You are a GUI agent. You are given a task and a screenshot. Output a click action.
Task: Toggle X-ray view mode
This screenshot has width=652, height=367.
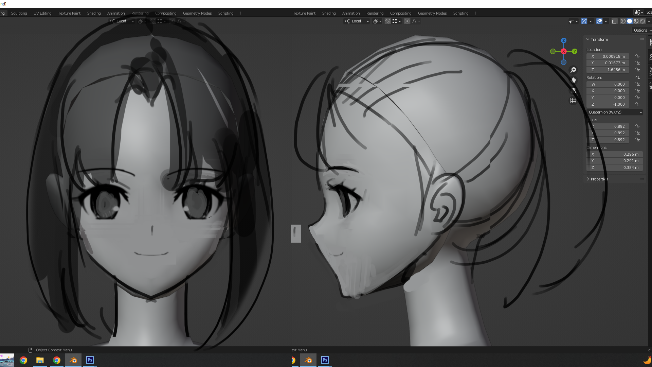point(614,21)
